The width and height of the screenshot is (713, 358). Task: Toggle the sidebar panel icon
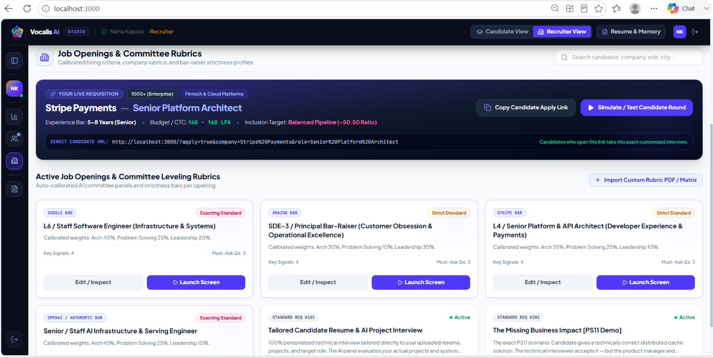pos(14,60)
